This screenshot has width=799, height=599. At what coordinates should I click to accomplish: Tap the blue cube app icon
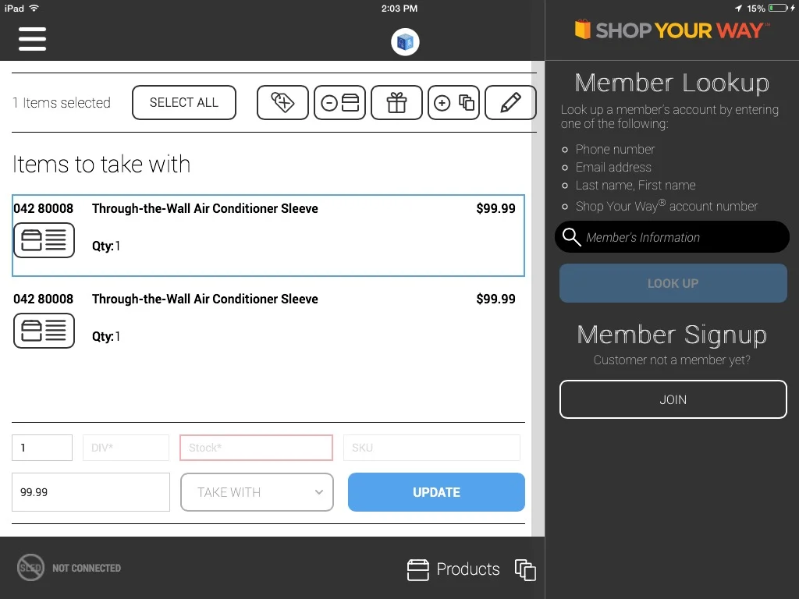click(x=405, y=42)
